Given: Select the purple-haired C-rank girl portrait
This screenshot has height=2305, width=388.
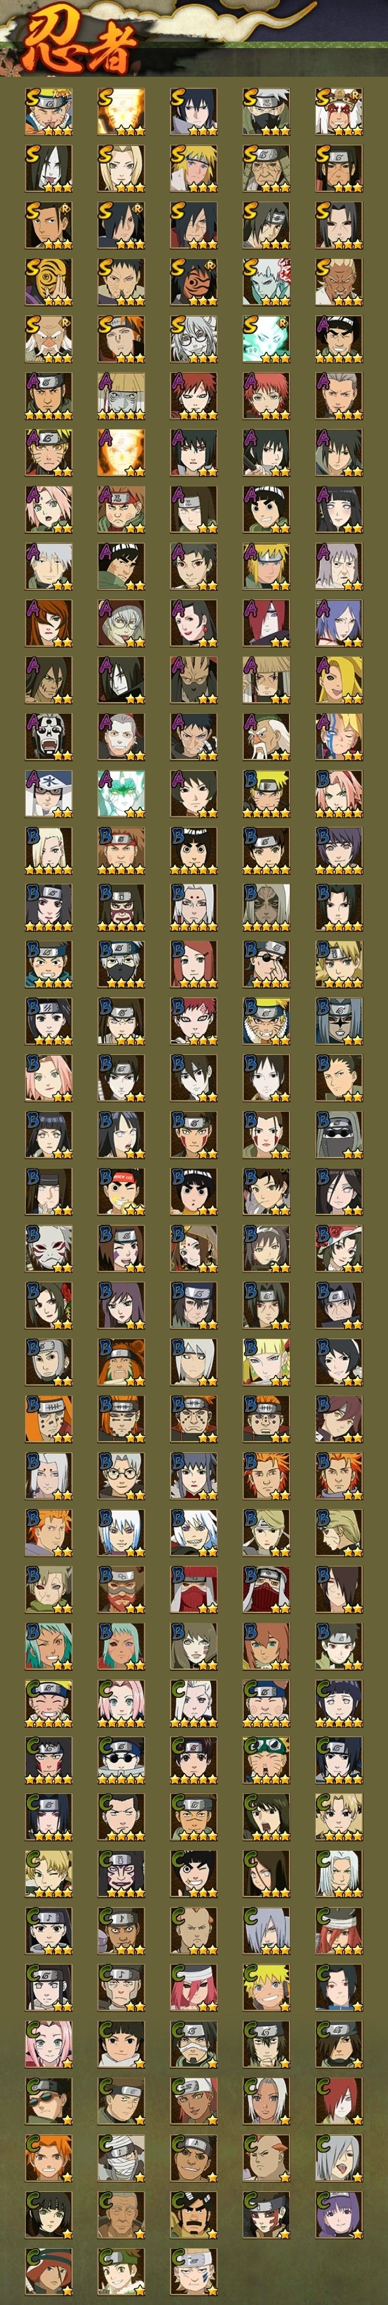Looking at the screenshot, I should click(x=339, y=2215).
